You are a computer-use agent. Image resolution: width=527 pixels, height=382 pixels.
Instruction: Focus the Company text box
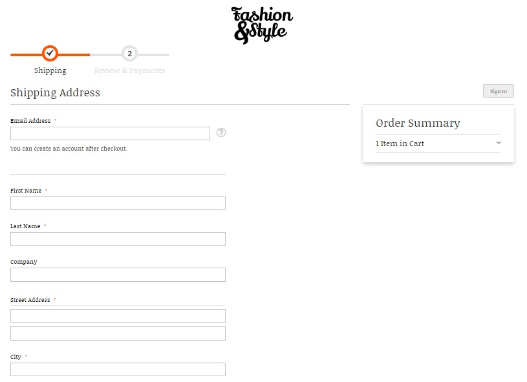tap(118, 275)
